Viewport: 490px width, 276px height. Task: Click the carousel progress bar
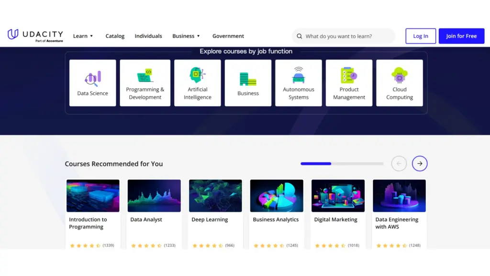click(x=342, y=164)
